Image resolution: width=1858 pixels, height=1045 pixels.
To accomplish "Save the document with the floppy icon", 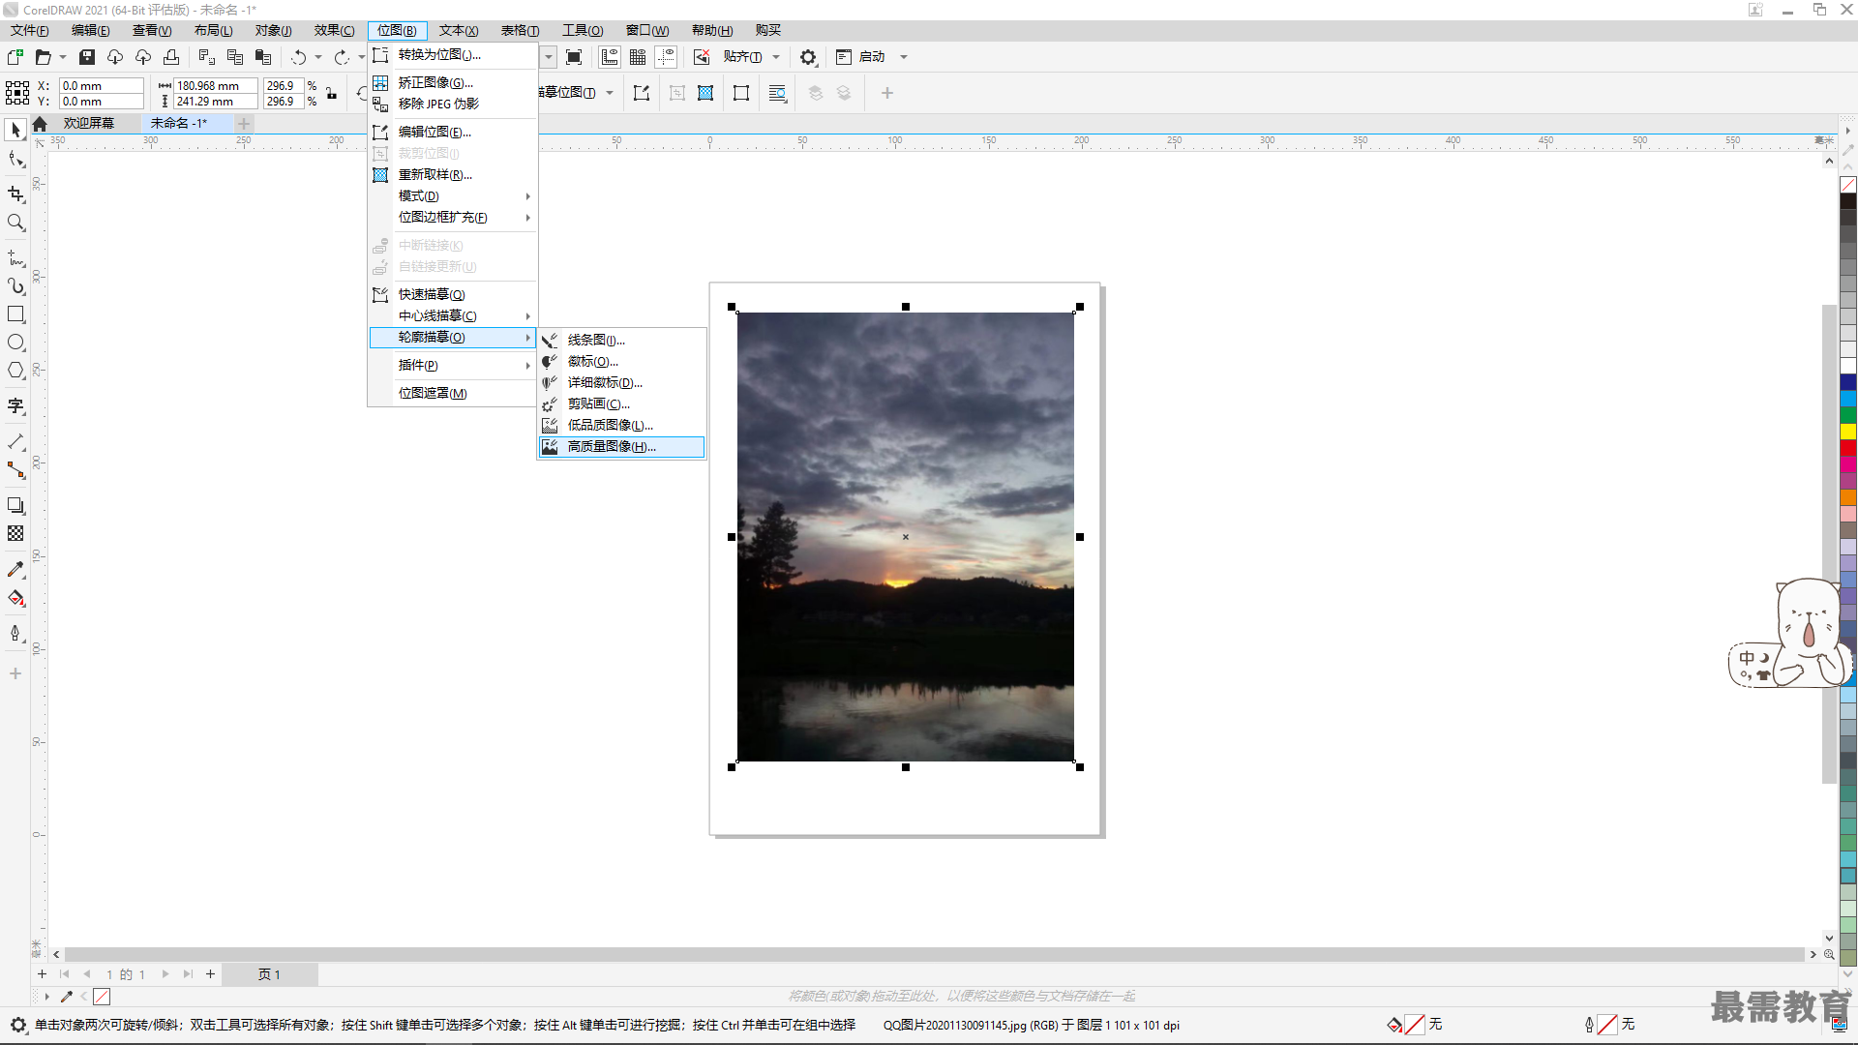I will pos(87,57).
